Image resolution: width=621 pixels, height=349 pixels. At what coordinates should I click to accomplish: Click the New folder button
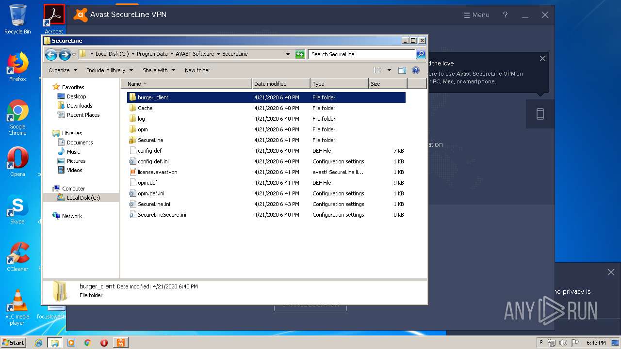tap(197, 70)
